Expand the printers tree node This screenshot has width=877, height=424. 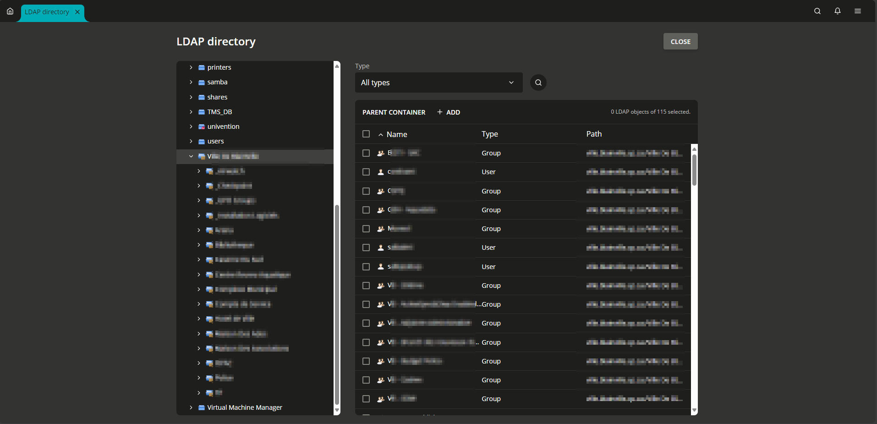191,67
